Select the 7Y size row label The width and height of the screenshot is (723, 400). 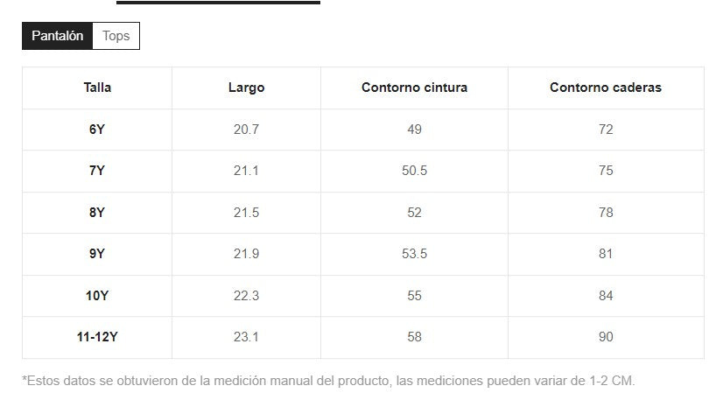97,171
